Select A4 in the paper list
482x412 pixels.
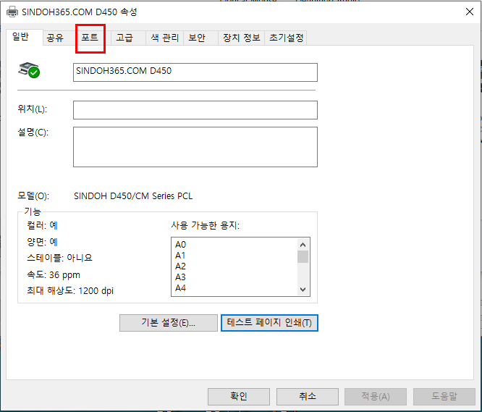[x=180, y=288]
